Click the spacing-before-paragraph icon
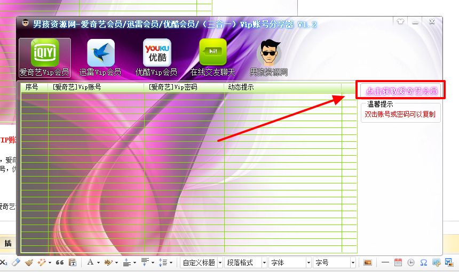The width and height of the screenshot is (459, 272). tap(126, 262)
